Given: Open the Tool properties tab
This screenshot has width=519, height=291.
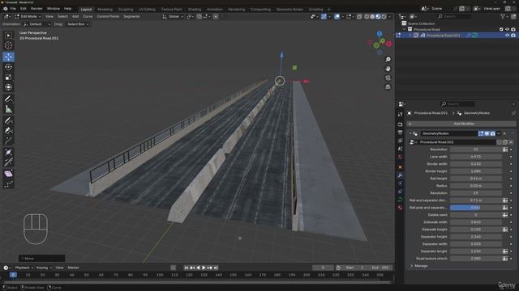Looking at the screenshot, I should click(x=400, y=115).
